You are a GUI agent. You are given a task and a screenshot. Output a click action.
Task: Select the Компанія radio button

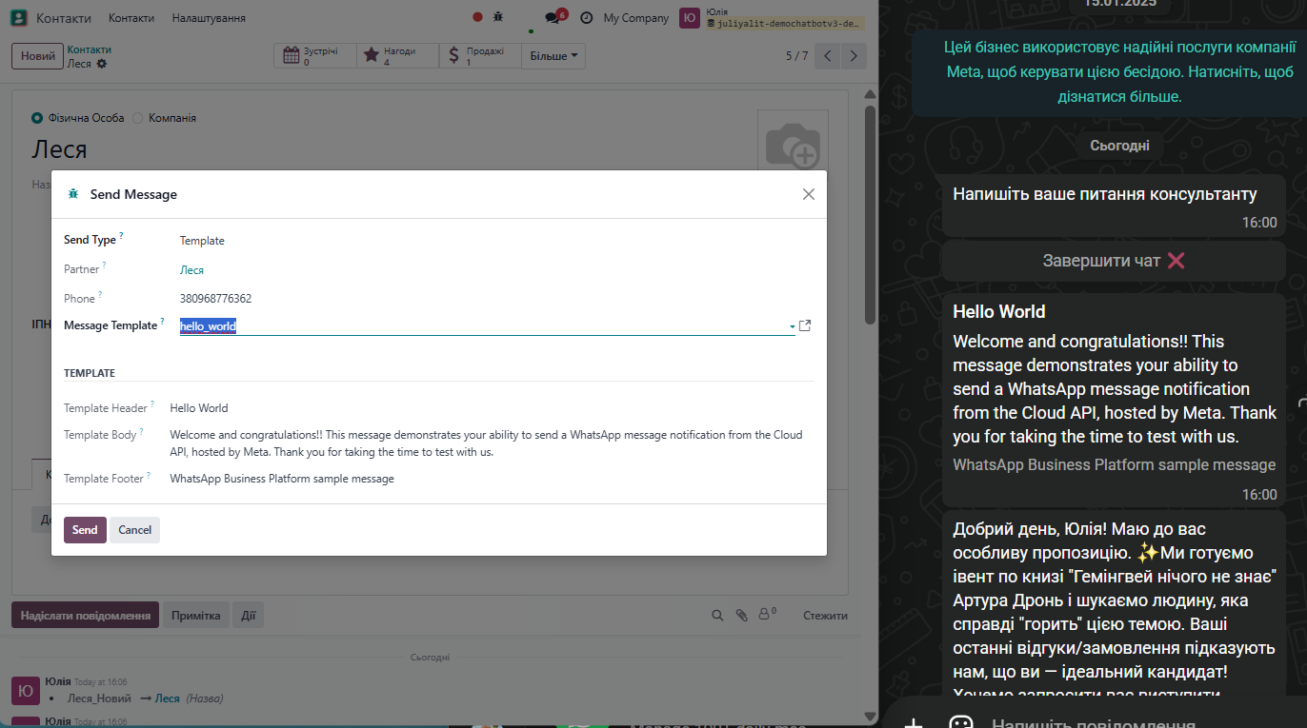coord(138,118)
